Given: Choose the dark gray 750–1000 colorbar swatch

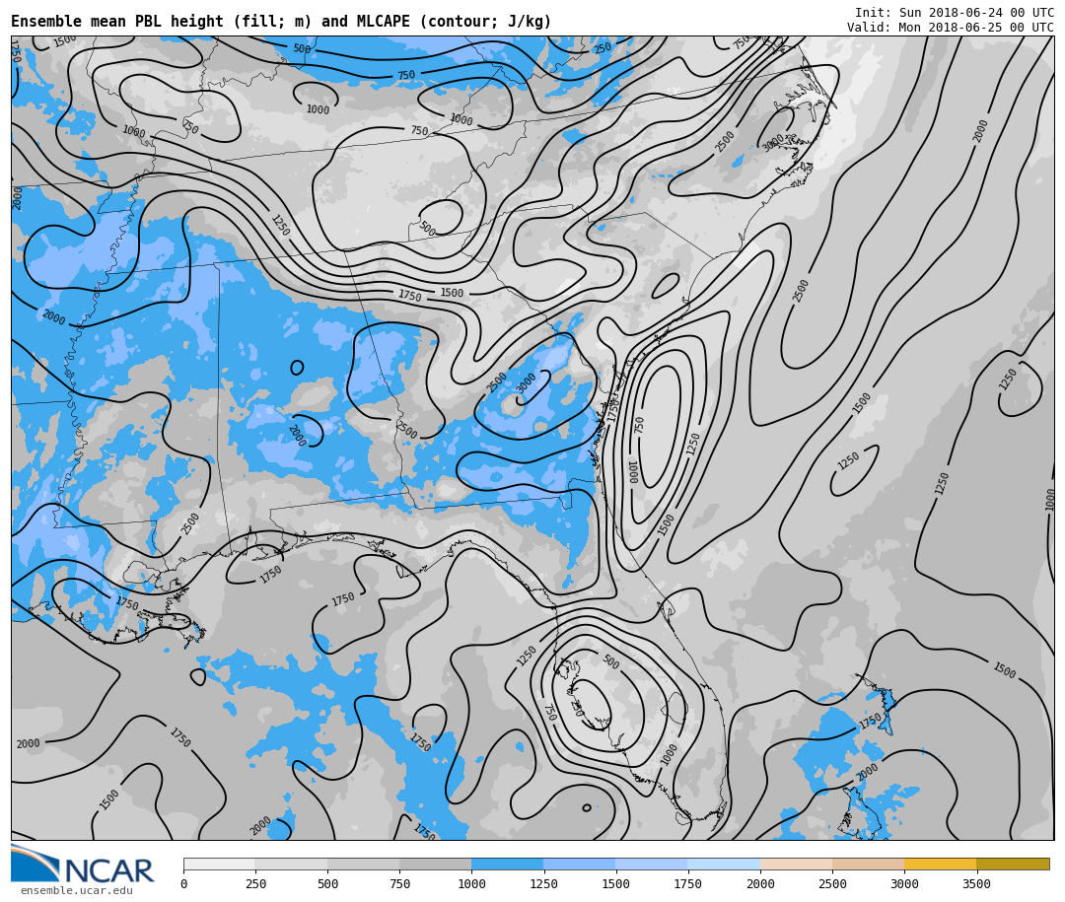Looking at the screenshot, I should click(x=435, y=864).
